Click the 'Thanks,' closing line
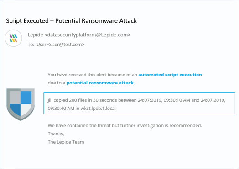 [56, 134]
